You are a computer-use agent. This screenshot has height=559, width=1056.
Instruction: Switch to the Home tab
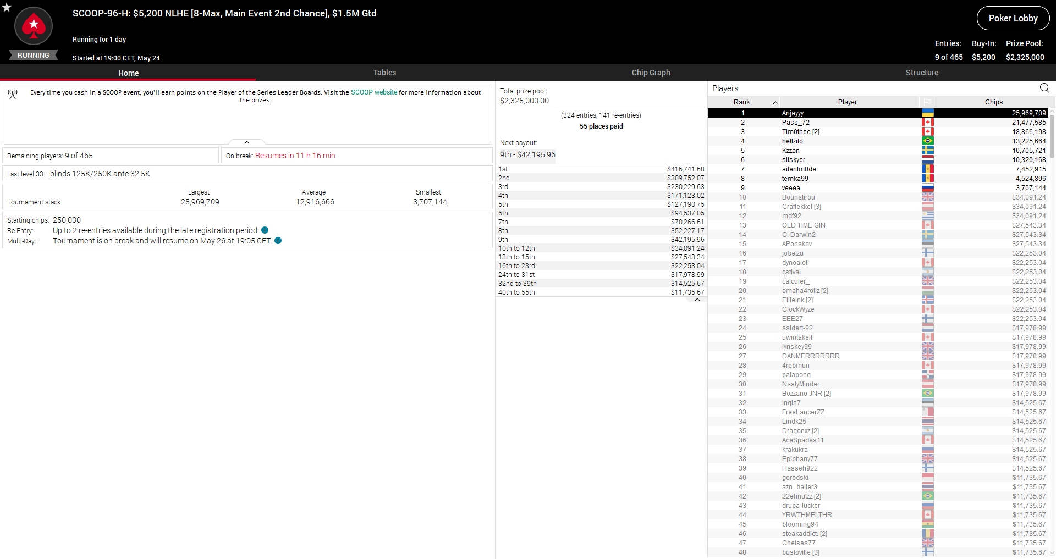tap(128, 73)
